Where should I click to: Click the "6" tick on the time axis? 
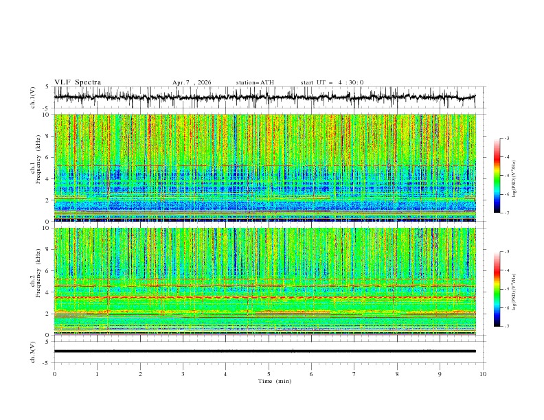click(x=311, y=374)
